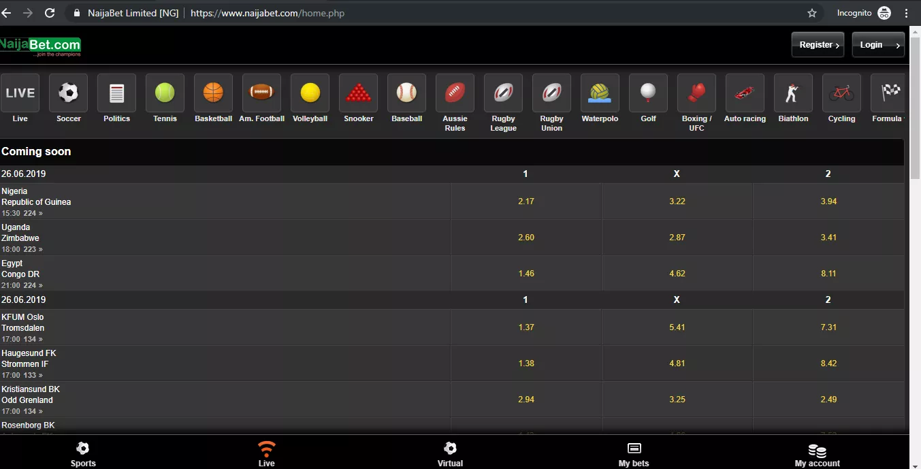
Task: Open the Virtual section in bottom bar
Action: point(450,453)
